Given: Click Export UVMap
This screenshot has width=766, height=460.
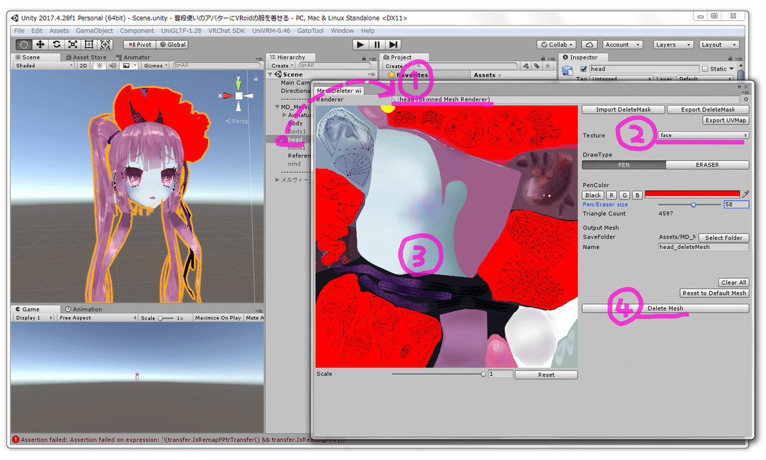Looking at the screenshot, I should [x=726, y=120].
